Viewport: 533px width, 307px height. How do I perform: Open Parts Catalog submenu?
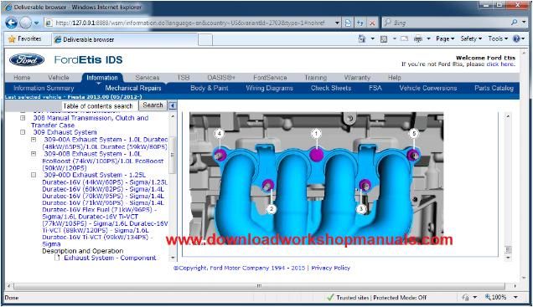pos(494,88)
